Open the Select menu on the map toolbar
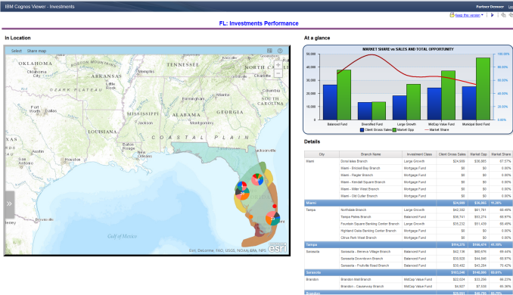 (x=17, y=51)
